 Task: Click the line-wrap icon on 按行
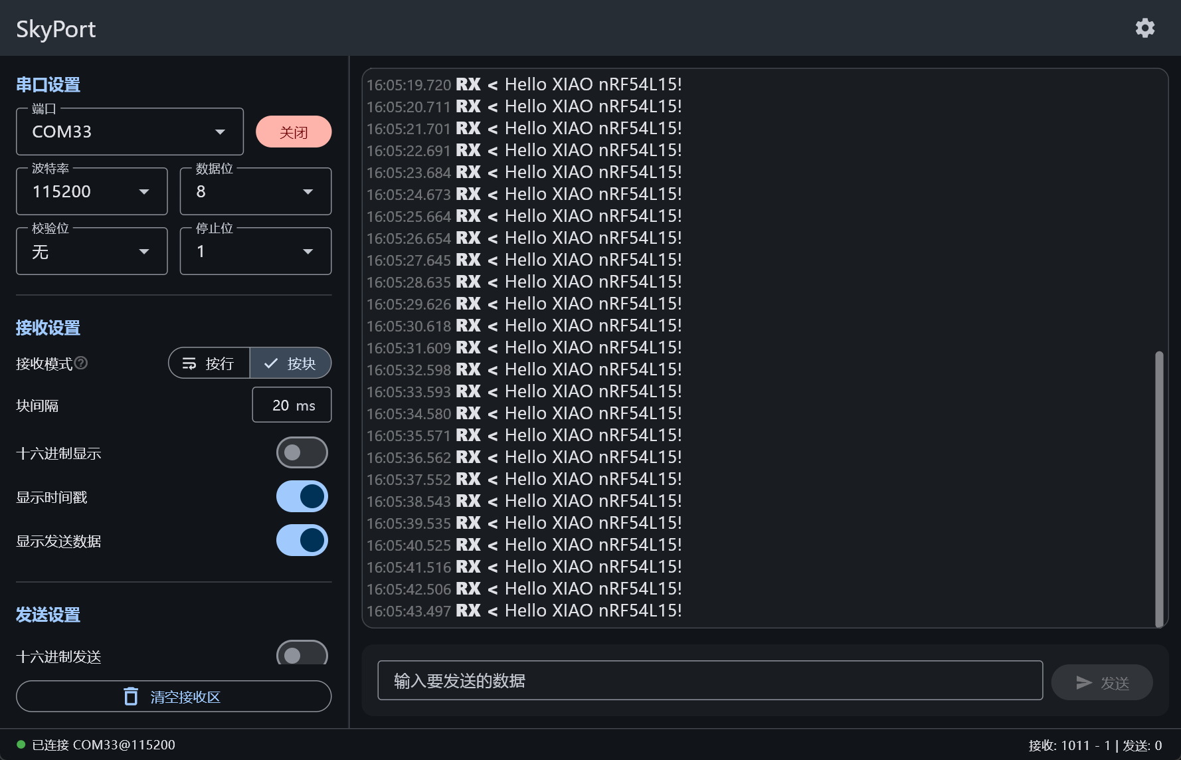(x=189, y=363)
